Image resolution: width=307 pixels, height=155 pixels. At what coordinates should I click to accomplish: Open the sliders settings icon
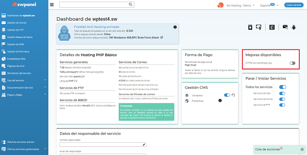click(x=272, y=27)
